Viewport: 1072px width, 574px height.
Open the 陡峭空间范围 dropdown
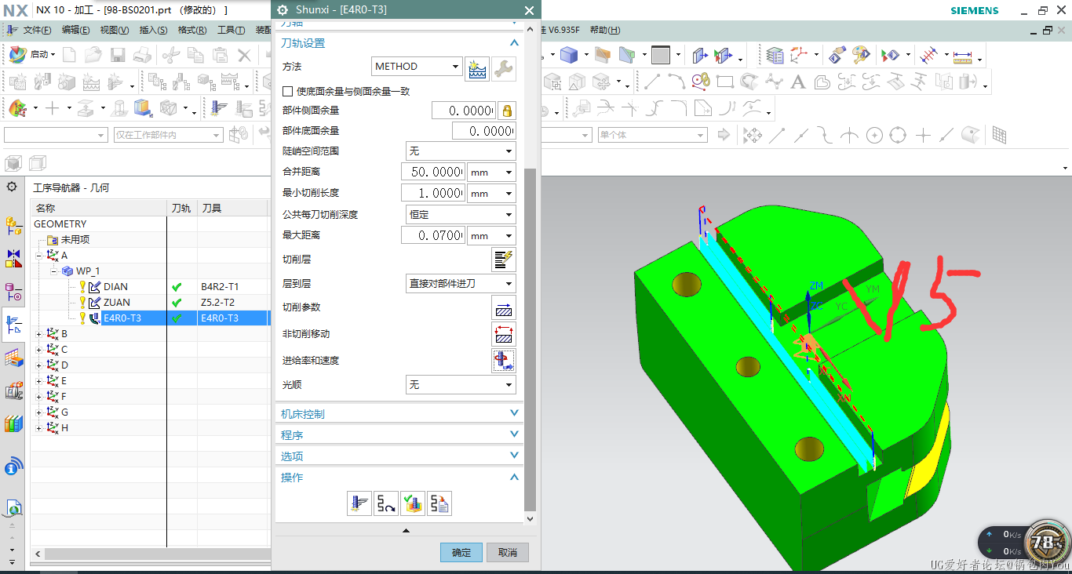[x=461, y=151]
